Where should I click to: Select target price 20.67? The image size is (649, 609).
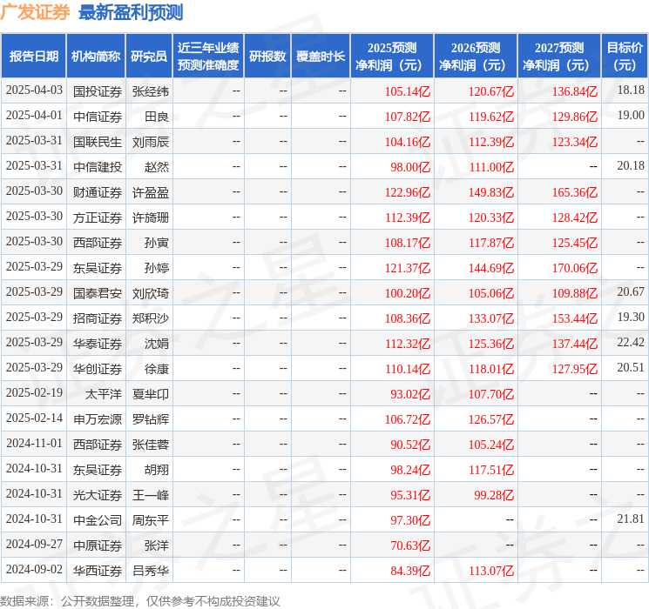(631, 292)
